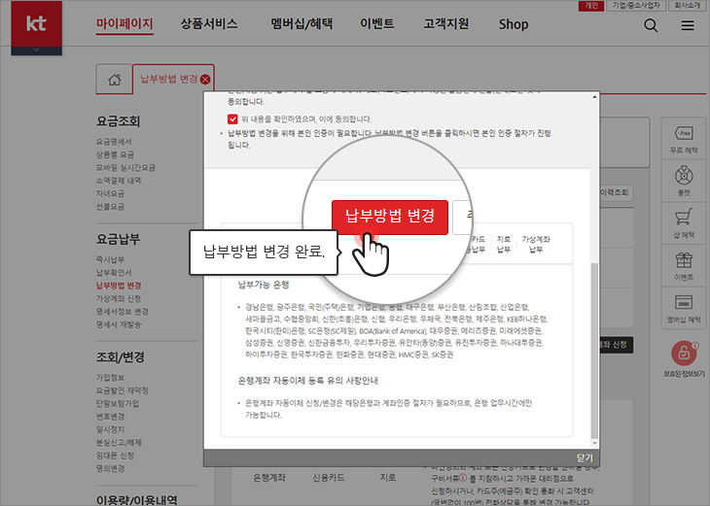Viewport: 710px width, 506px height.
Task: Select 지로 납부 tab in popup
Action: click(504, 244)
